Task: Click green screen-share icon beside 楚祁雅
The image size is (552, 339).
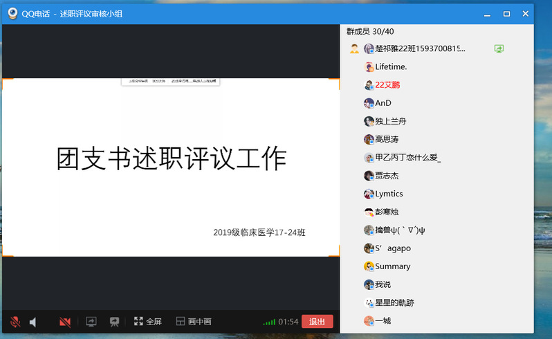Action: tap(499, 49)
